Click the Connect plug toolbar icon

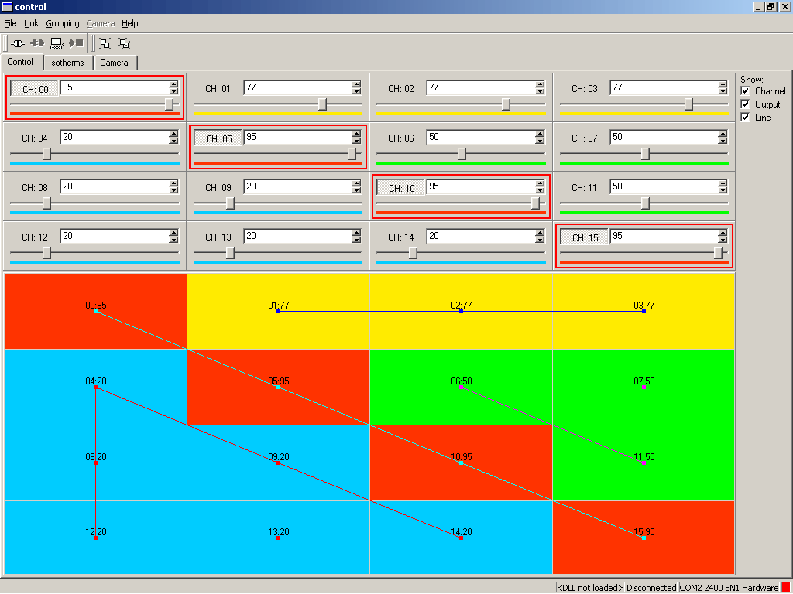(x=18, y=43)
